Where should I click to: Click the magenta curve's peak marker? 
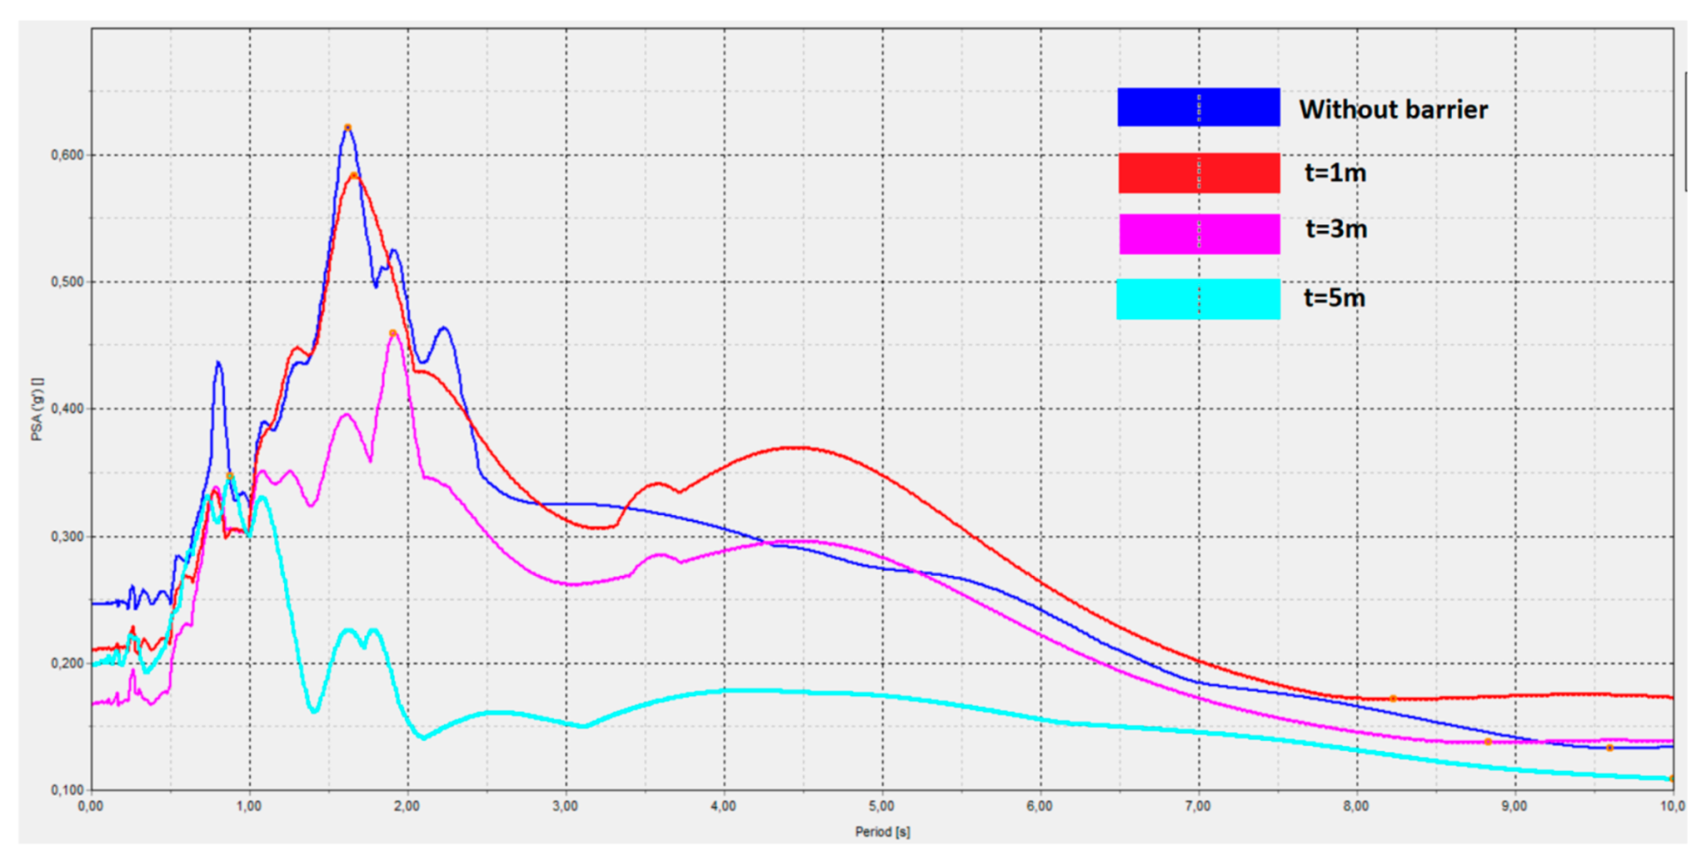pos(393,333)
